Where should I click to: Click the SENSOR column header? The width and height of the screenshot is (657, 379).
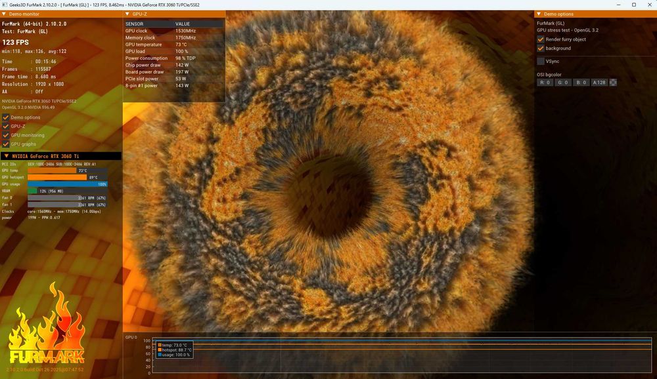click(x=134, y=24)
